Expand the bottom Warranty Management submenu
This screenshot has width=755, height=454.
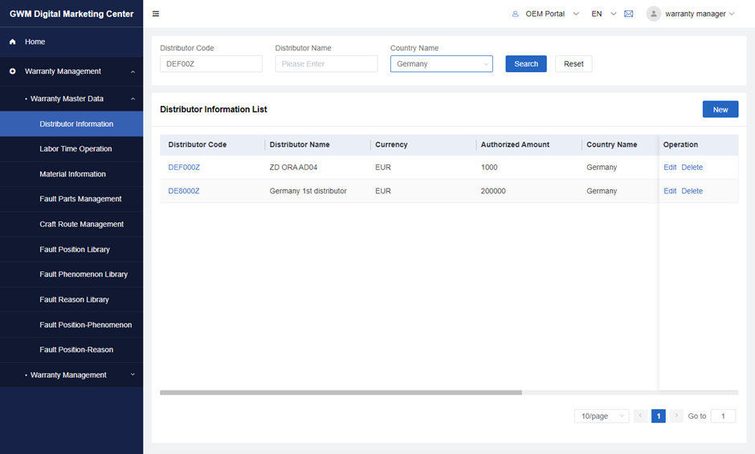click(x=133, y=375)
